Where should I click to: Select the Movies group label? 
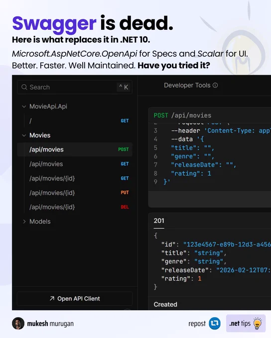coord(40,135)
